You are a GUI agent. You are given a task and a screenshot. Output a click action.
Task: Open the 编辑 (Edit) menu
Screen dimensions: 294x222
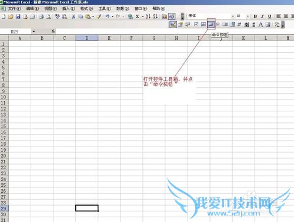click(x=32, y=9)
